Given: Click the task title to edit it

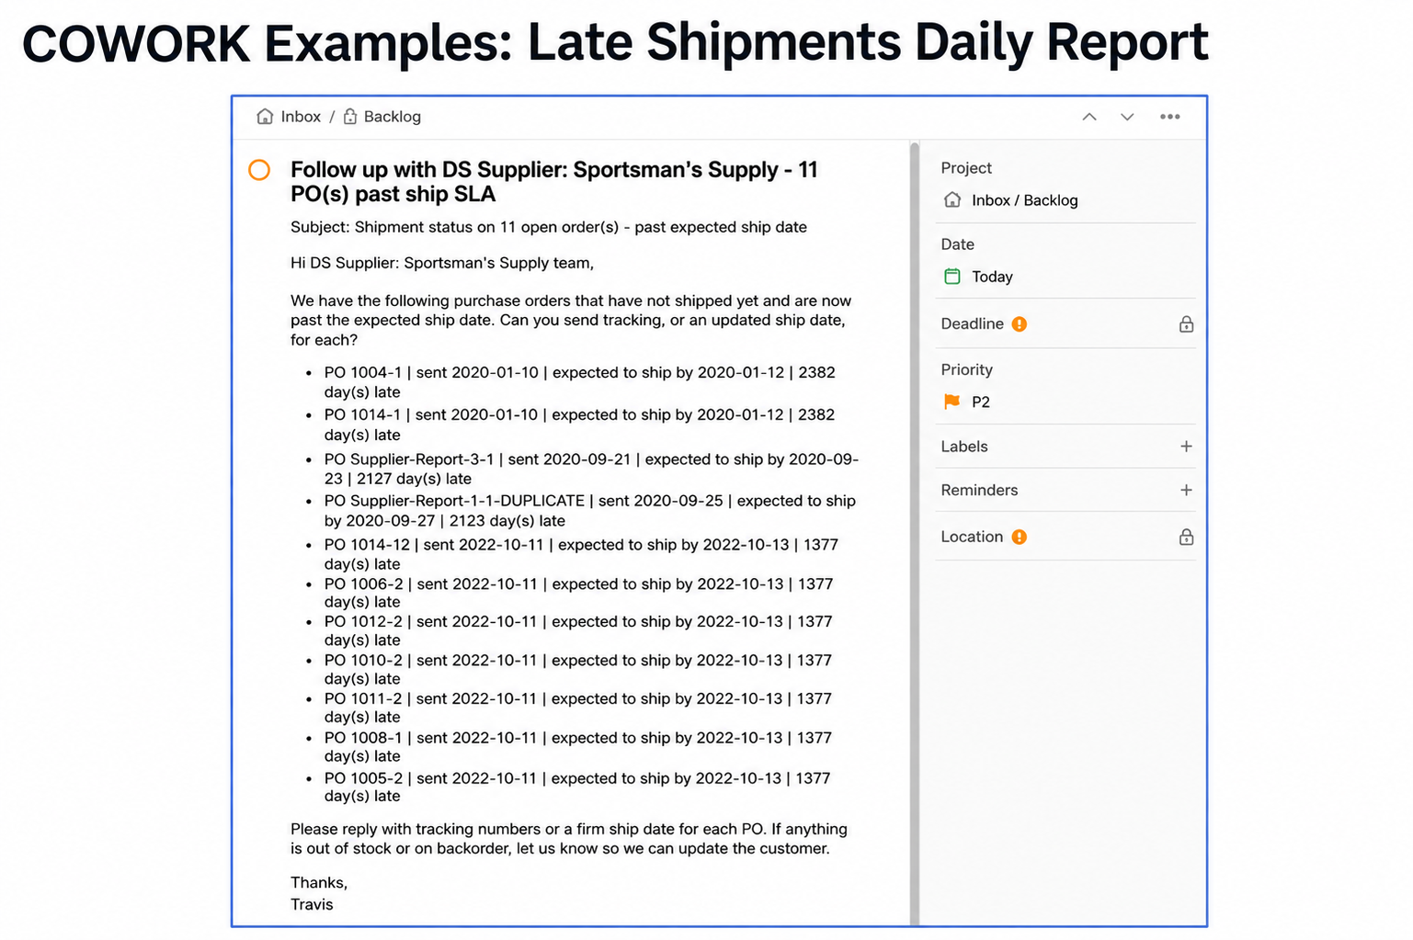Looking at the screenshot, I should pos(554,182).
